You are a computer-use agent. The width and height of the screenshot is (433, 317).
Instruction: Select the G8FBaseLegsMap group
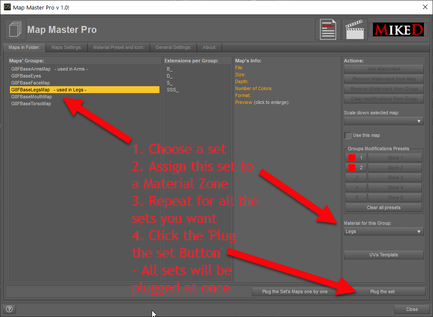[x=85, y=90]
